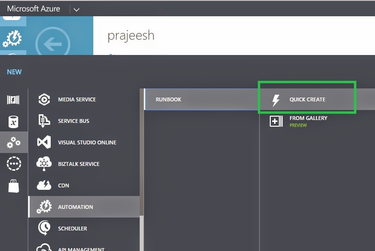The height and width of the screenshot is (251, 375).
Task: Select MEDIA SERVICE from the list
Action: coord(77,99)
